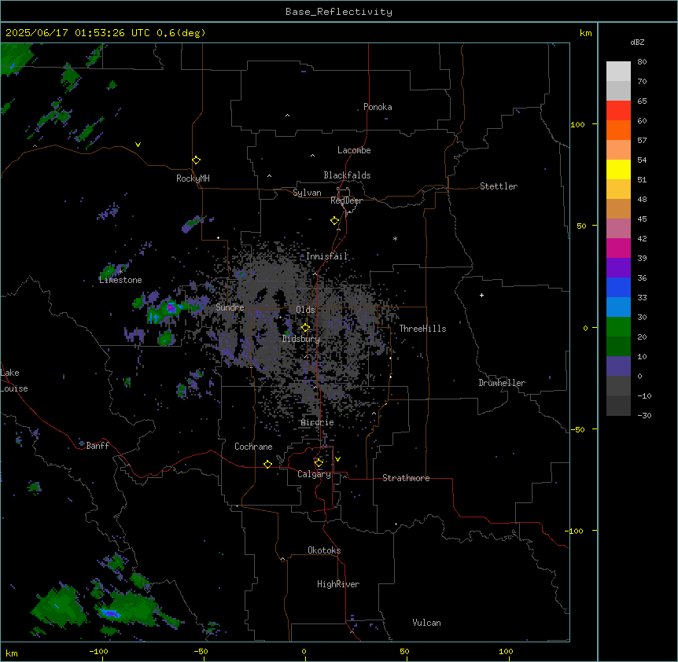Image resolution: width=678 pixels, height=662 pixels.
Task: Click the Blackfalds city label
Action: click(x=347, y=175)
